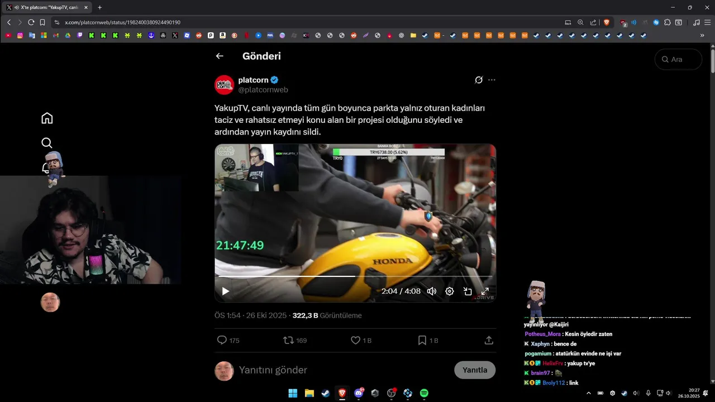Open the Instagram bookmark
Screen dimensions: 715x402
tap(20, 35)
